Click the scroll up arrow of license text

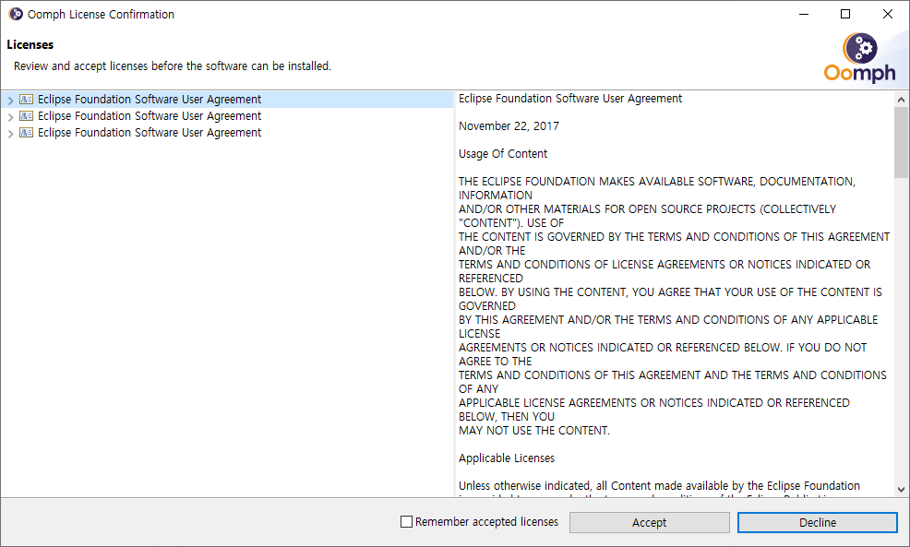click(x=901, y=100)
